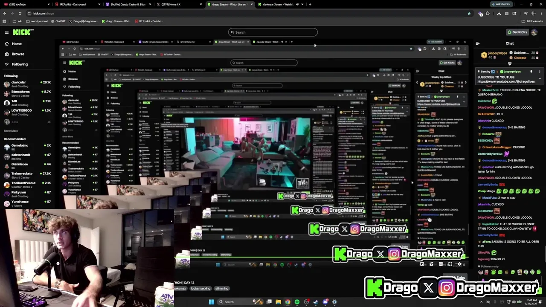Screen dimensions: 546x307
Task: Open Discord from the taskbar
Action: tap(325, 302)
